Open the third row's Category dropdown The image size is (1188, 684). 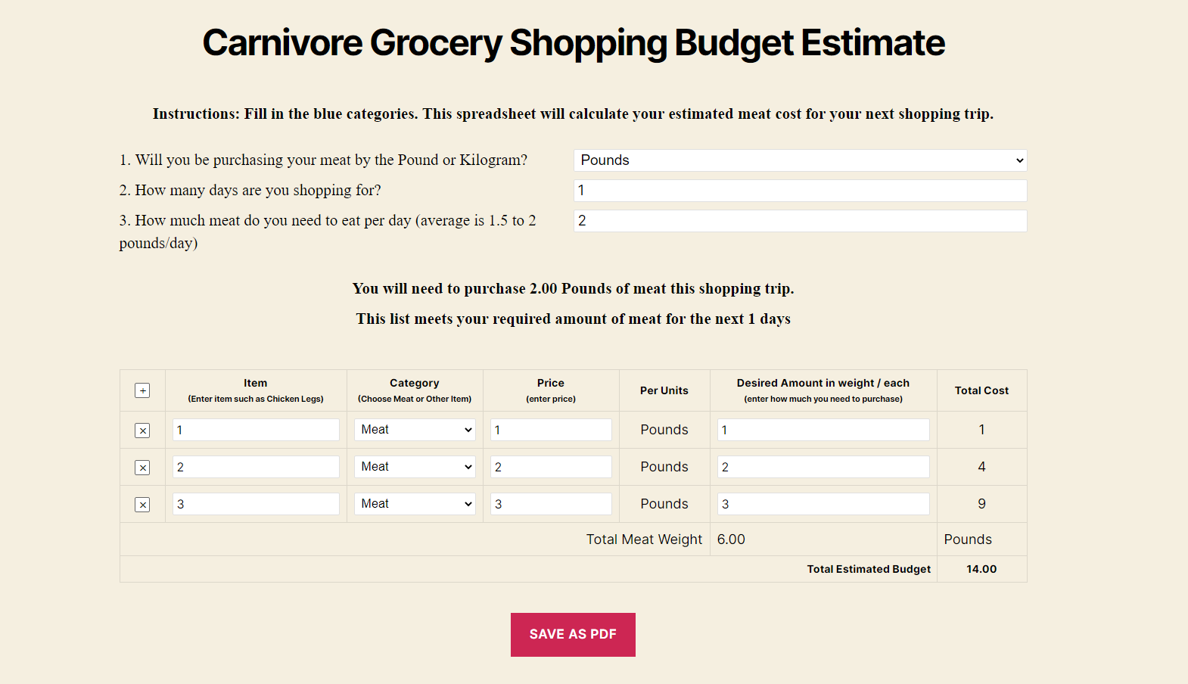pyautogui.click(x=414, y=503)
